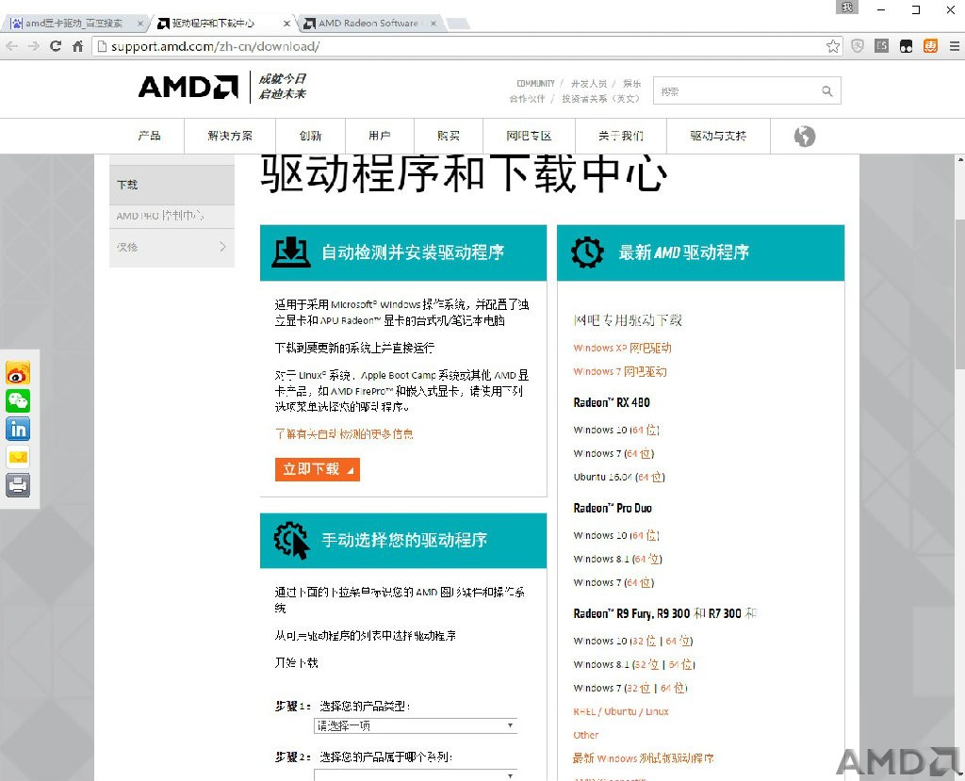Close the amd显卡驱动 search tab
Image resolution: width=965 pixels, height=781 pixels.
point(140,24)
